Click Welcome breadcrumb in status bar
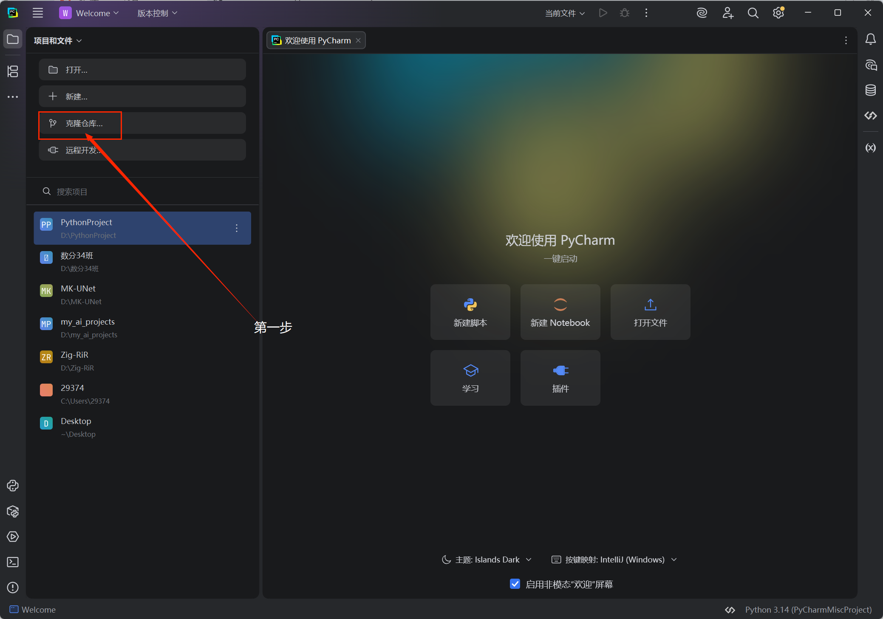 click(33, 610)
